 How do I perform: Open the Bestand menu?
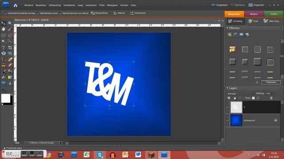coord(29,5)
